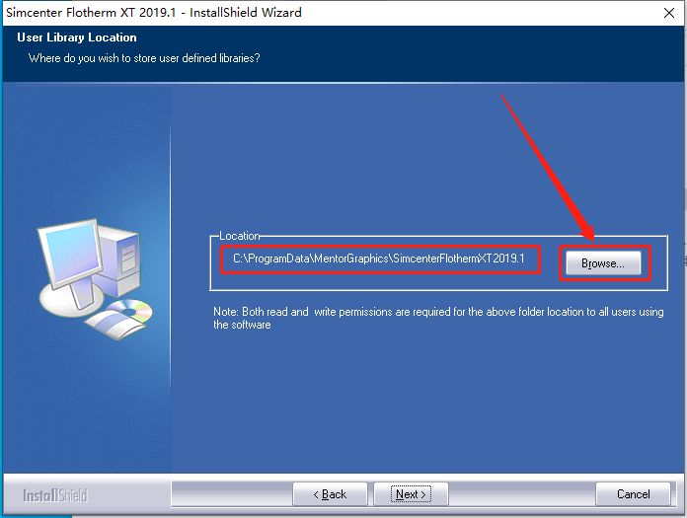
Task: Close the InstallShield Wizard window
Action: coord(668,13)
